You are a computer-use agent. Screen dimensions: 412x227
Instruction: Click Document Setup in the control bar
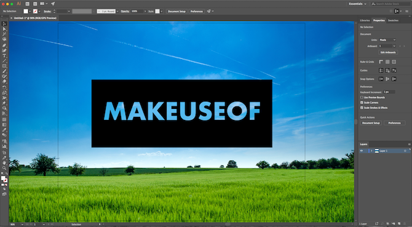tap(177, 11)
